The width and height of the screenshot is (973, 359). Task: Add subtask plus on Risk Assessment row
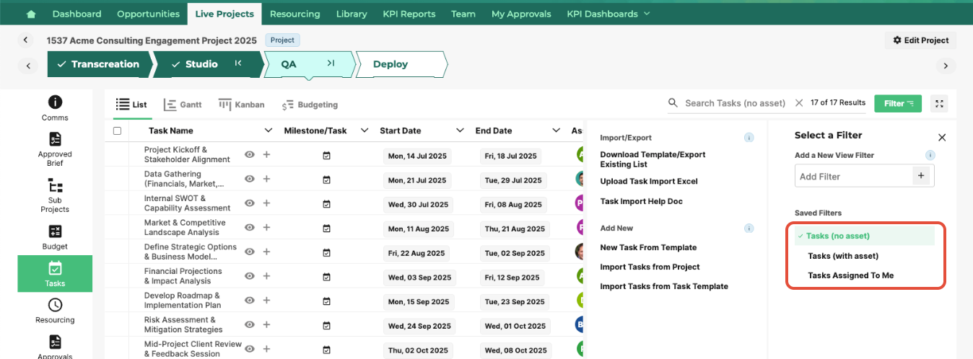(266, 325)
